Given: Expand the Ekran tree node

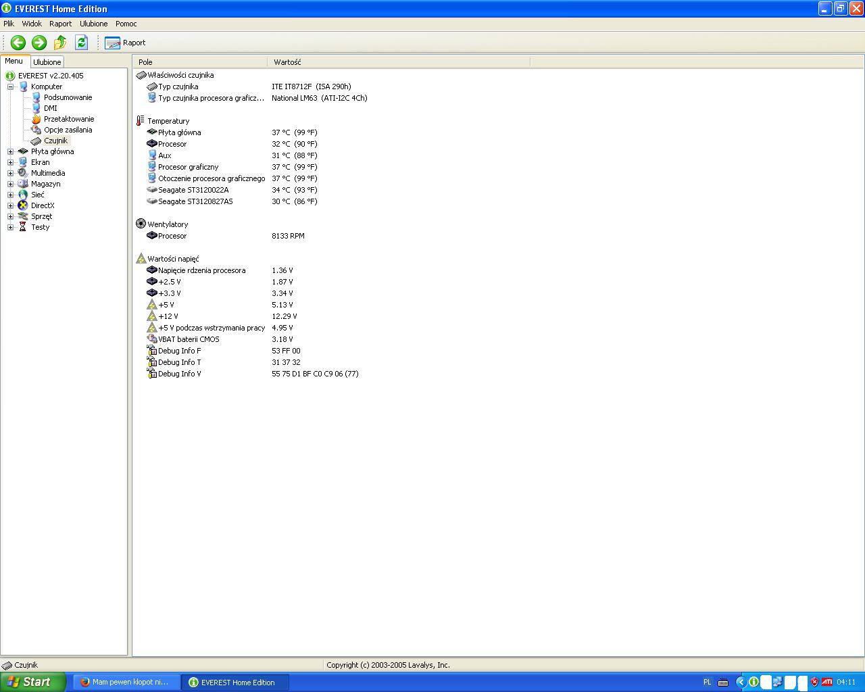Looking at the screenshot, I should (10, 162).
